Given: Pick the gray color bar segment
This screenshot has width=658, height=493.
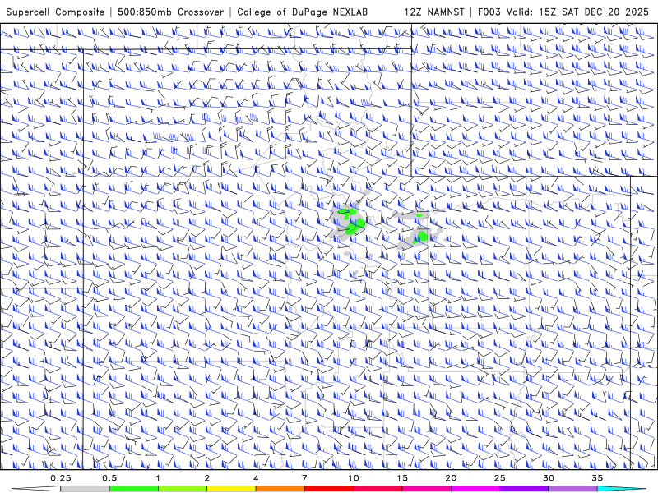Looking at the screenshot, I should click(x=85, y=489).
